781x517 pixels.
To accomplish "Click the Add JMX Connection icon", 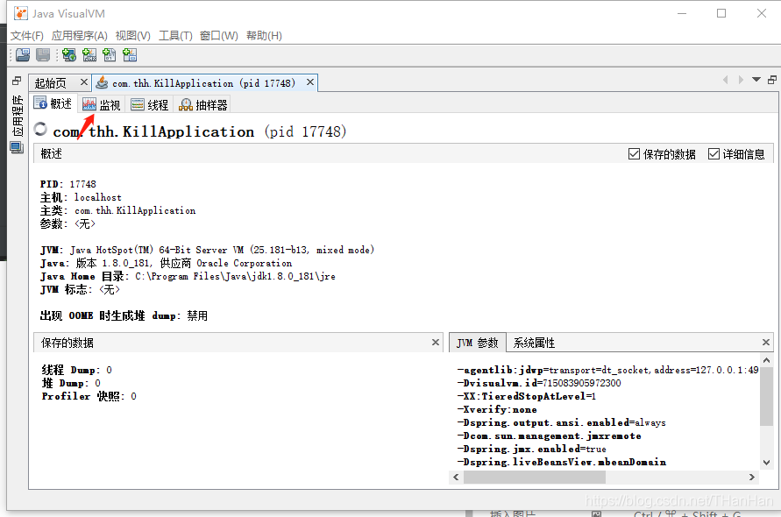I will 89,55.
